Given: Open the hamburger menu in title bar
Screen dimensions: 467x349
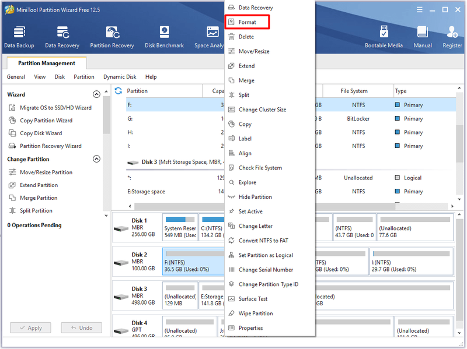Looking at the screenshot, I should coord(419,10).
